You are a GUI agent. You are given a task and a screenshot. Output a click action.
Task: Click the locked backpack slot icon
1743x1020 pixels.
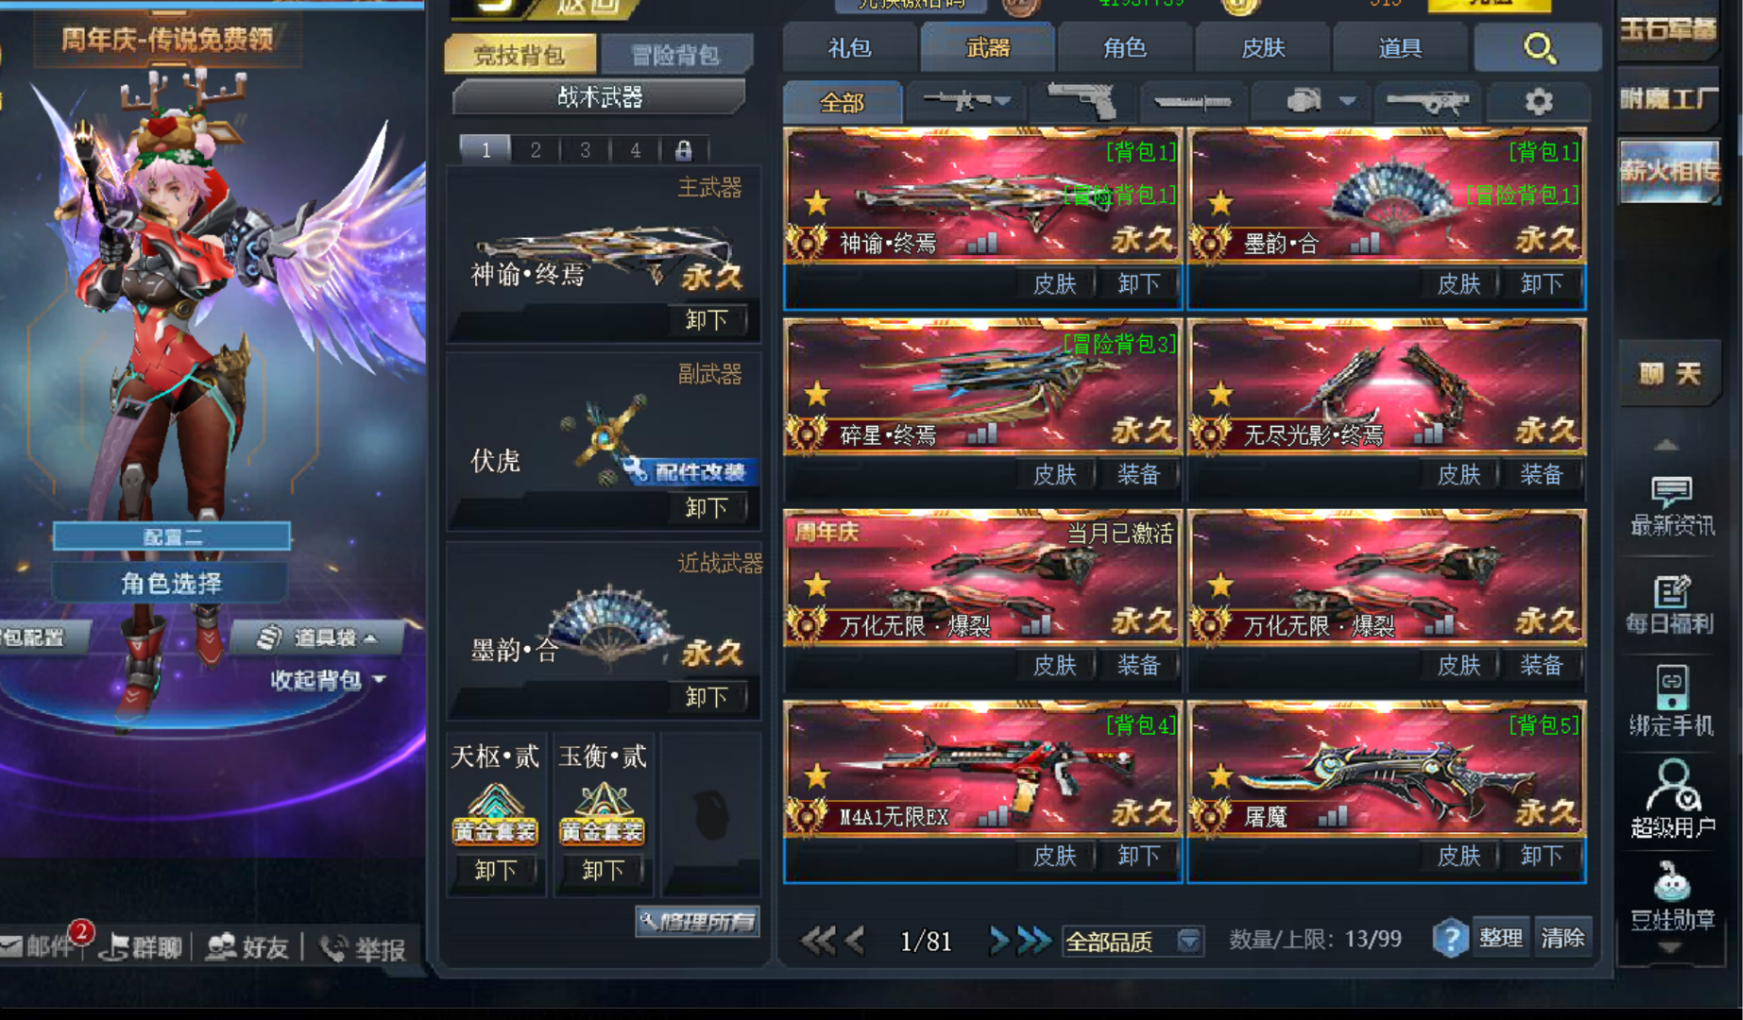point(684,150)
